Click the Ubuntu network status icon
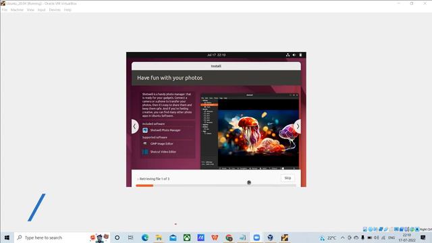This screenshot has height=243, width=432. click(288, 55)
